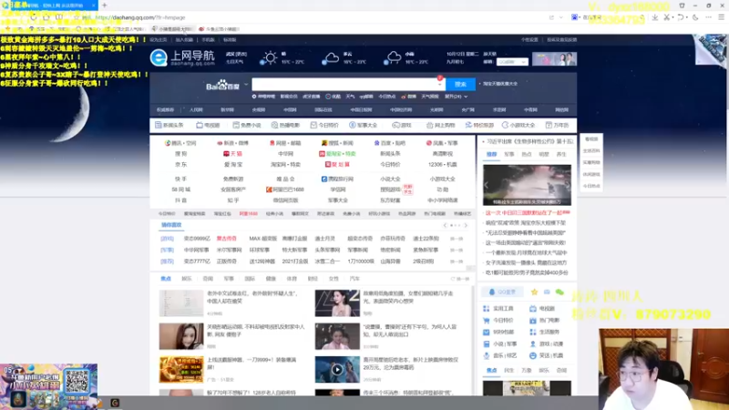Expand the search engine selector arrow

(246, 84)
